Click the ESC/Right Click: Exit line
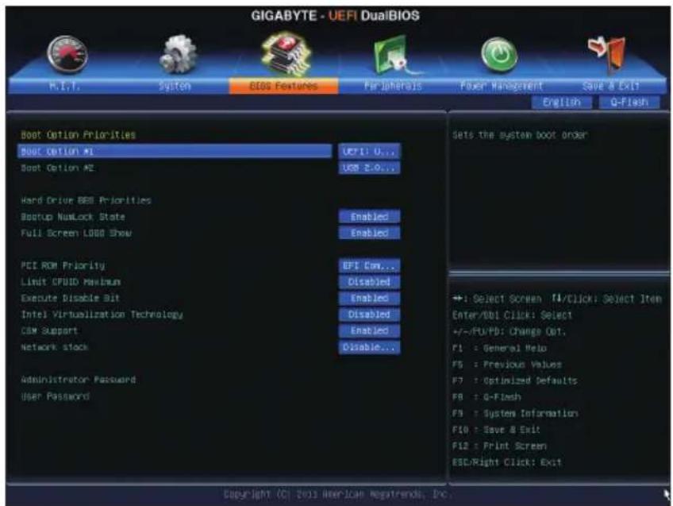The width and height of the screenshot is (673, 506). pos(507,462)
